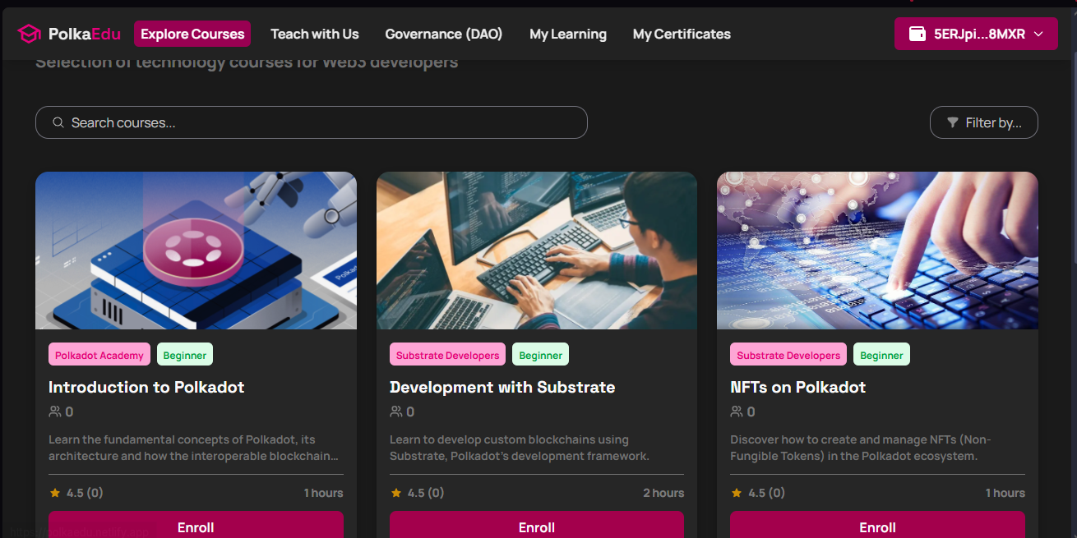
Task: Click the PolkaEdu brand name
Action: (85, 34)
